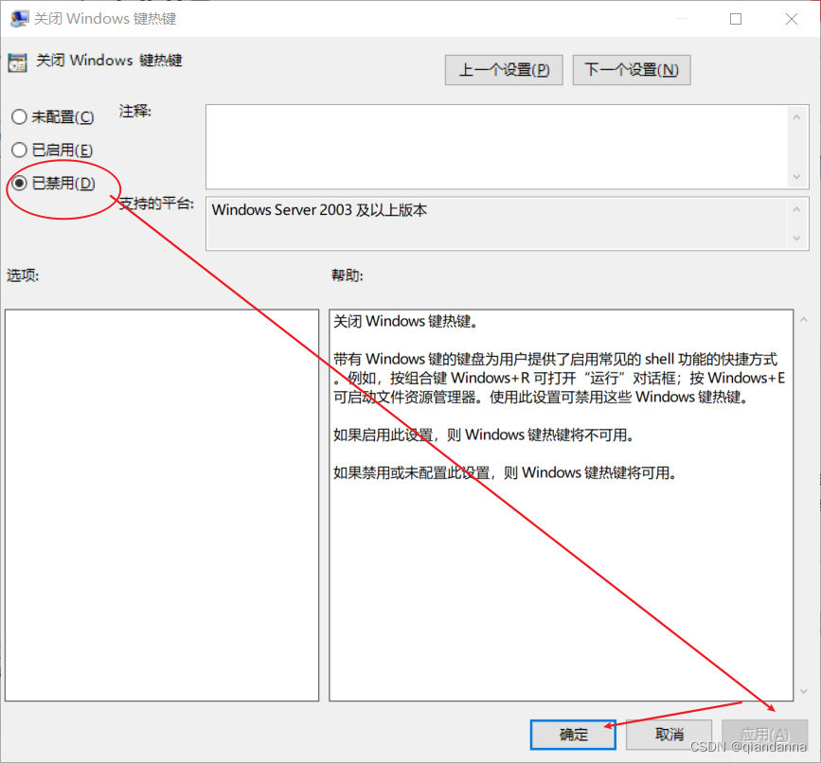Select the 未配置(C) radio button

pos(52,116)
